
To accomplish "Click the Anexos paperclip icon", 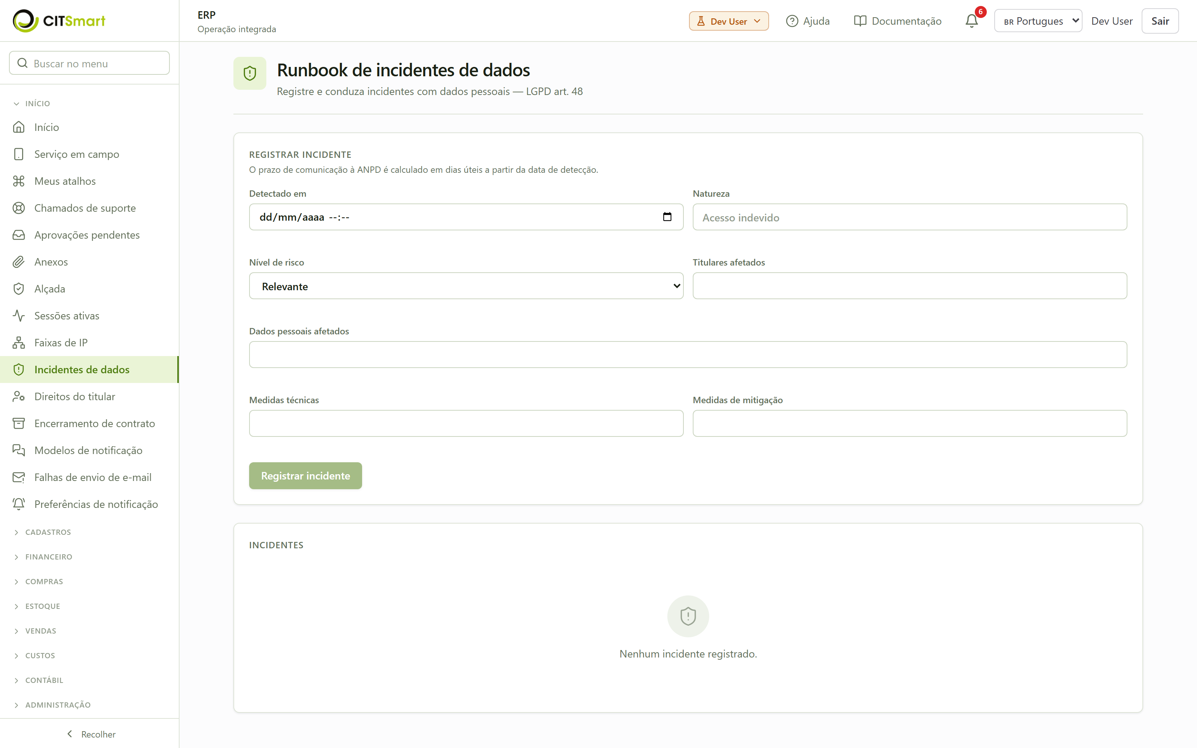I will (19, 262).
